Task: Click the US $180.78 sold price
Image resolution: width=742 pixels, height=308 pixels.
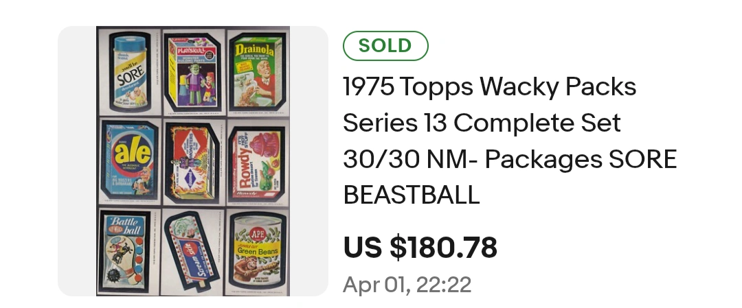Action: pos(420,248)
